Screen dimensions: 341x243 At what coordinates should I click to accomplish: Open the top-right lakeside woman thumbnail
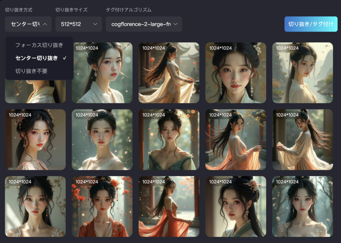302,73
